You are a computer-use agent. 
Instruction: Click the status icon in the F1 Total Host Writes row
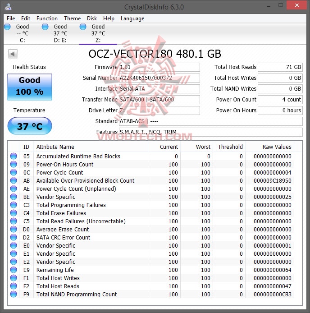tap(14, 278)
